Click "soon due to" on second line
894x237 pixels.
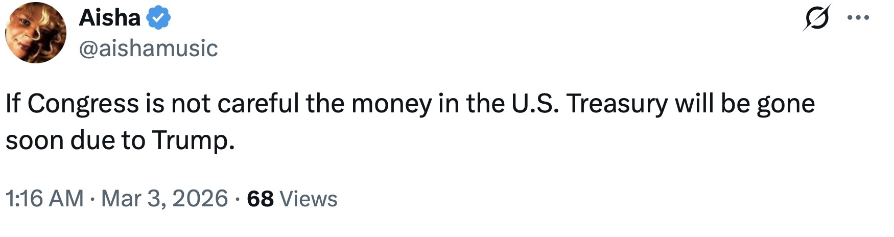point(75,140)
